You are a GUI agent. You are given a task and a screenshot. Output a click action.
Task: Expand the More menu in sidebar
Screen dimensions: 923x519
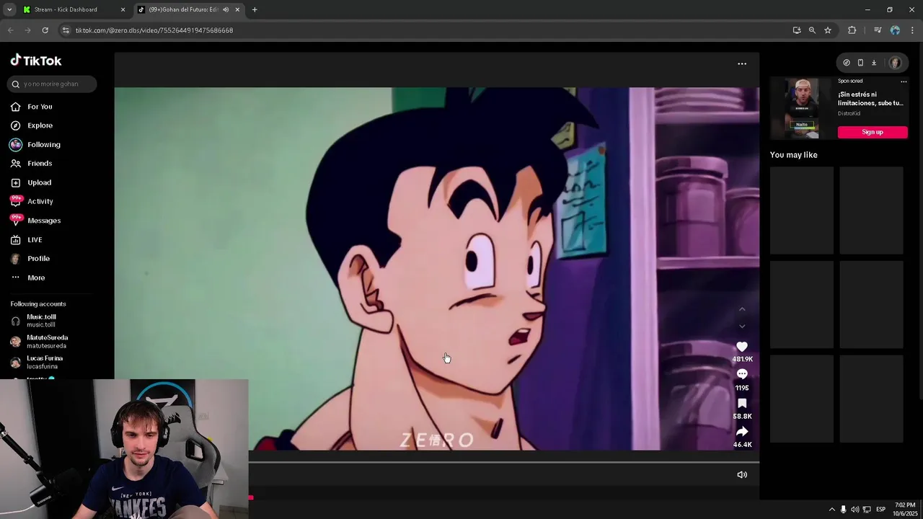click(x=36, y=278)
